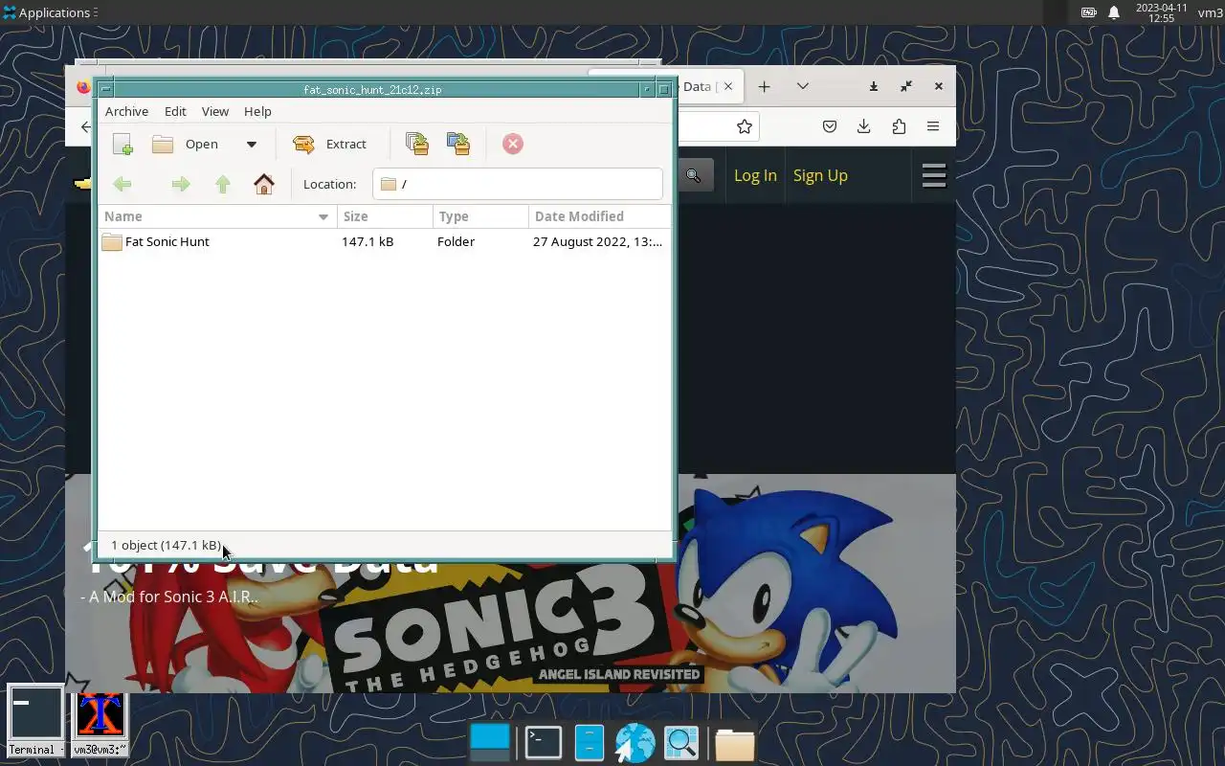Open the View menu
The image size is (1225, 766).
click(x=215, y=111)
